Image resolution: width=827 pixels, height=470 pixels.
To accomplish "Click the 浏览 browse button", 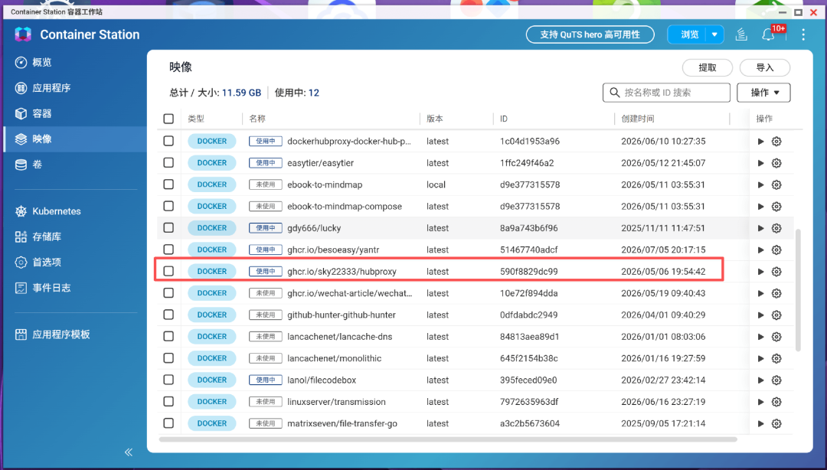I will [689, 34].
